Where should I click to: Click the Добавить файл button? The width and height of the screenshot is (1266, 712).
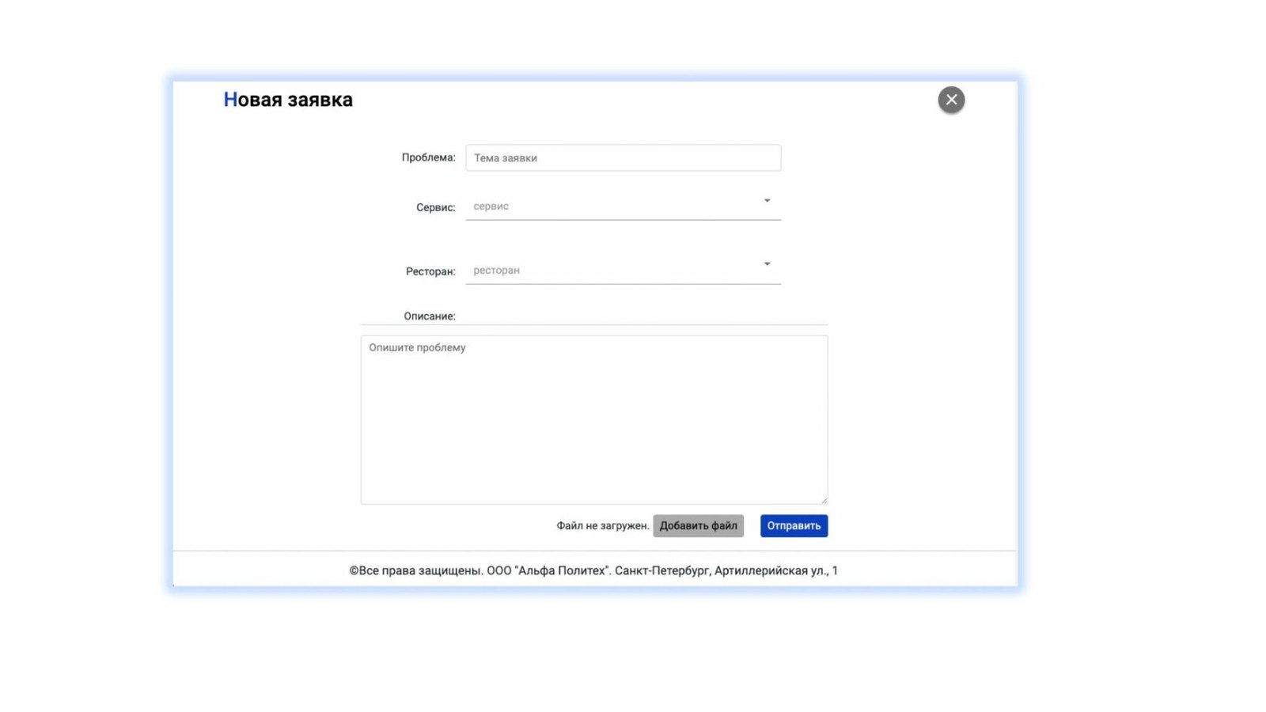point(698,526)
